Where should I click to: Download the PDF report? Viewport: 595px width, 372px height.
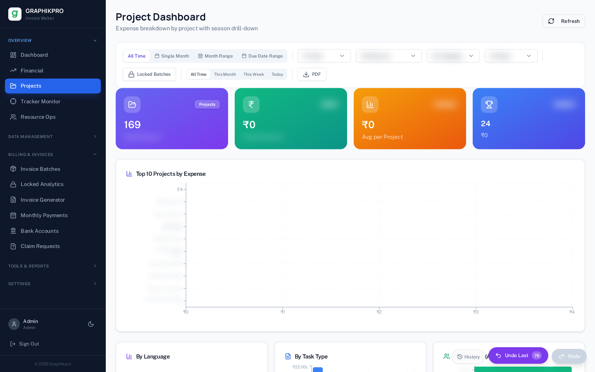pos(312,74)
